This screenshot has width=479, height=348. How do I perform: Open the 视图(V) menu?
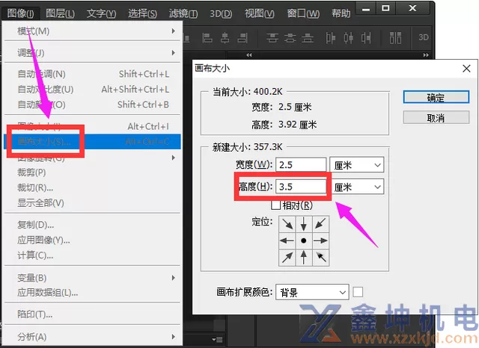[x=260, y=13]
